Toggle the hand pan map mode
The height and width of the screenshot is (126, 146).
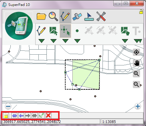tap(136, 63)
